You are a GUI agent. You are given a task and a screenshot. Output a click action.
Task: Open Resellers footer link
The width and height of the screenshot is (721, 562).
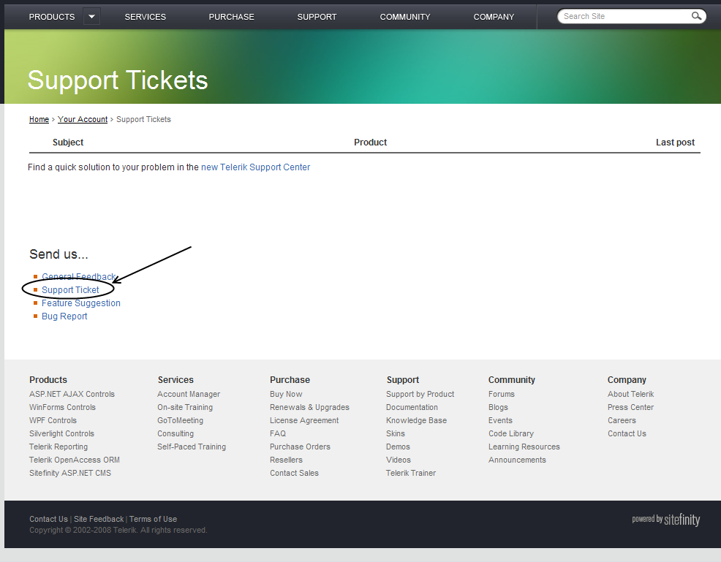point(286,460)
